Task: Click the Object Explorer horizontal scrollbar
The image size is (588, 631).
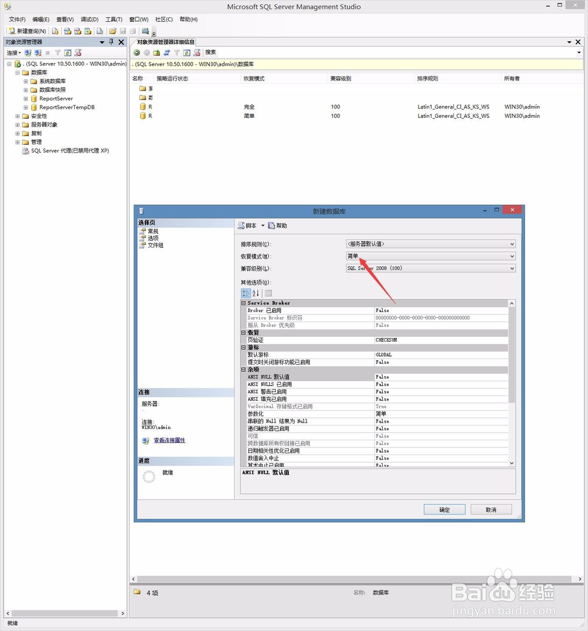Action: (x=65, y=613)
